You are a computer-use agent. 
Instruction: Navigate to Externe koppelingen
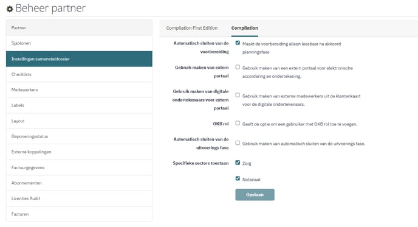click(x=79, y=152)
